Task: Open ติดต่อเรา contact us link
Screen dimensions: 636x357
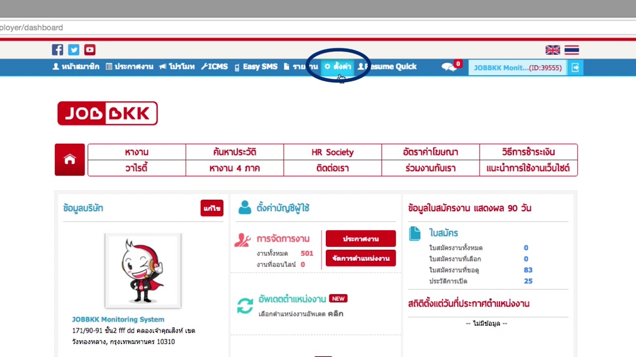Action: pyautogui.click(x=332, y=168)
